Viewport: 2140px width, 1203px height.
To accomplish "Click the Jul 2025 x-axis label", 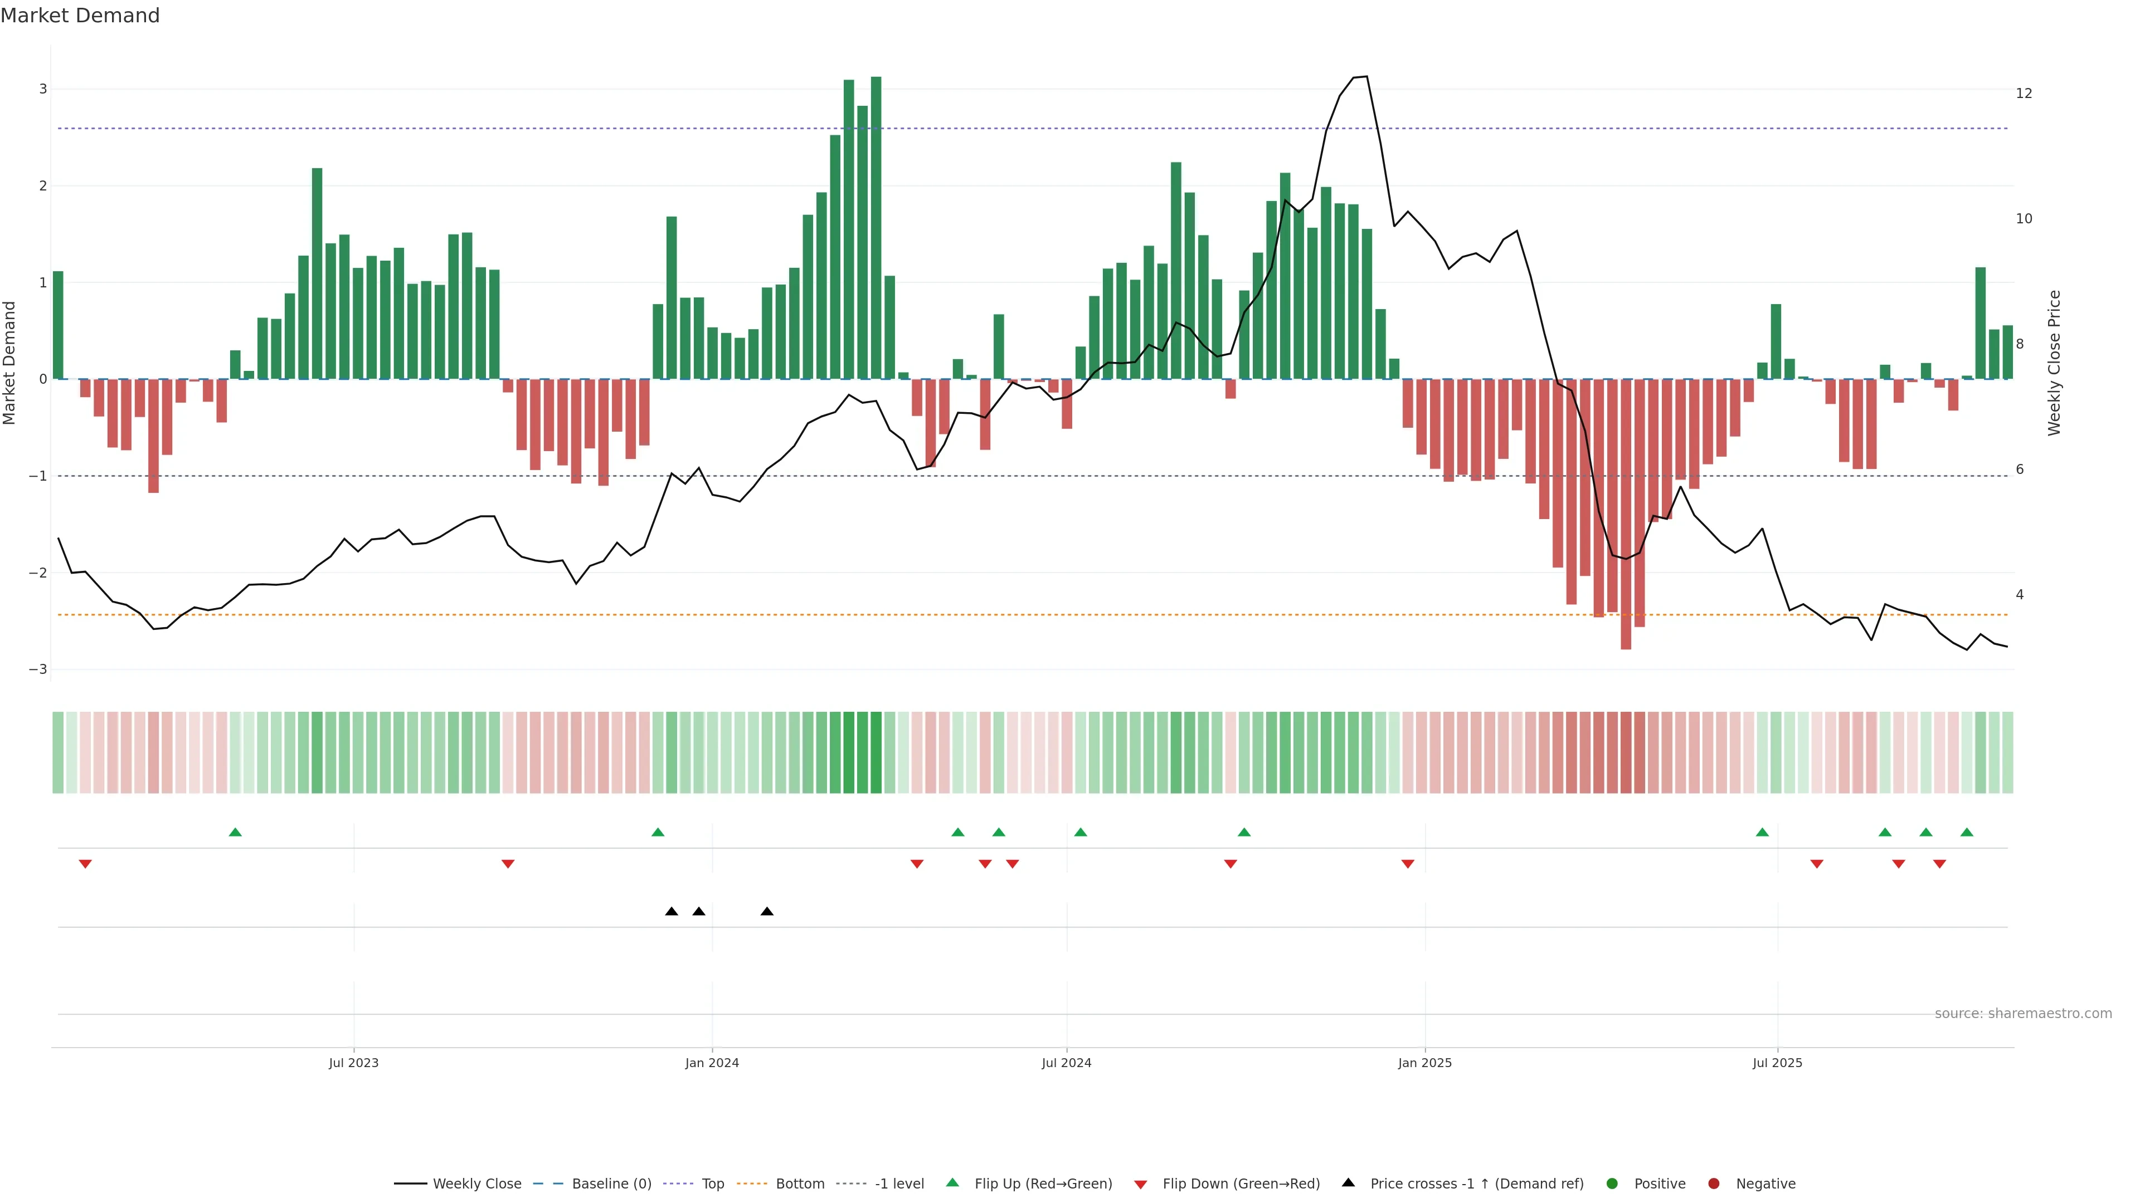I will tap(1777, 1063).
